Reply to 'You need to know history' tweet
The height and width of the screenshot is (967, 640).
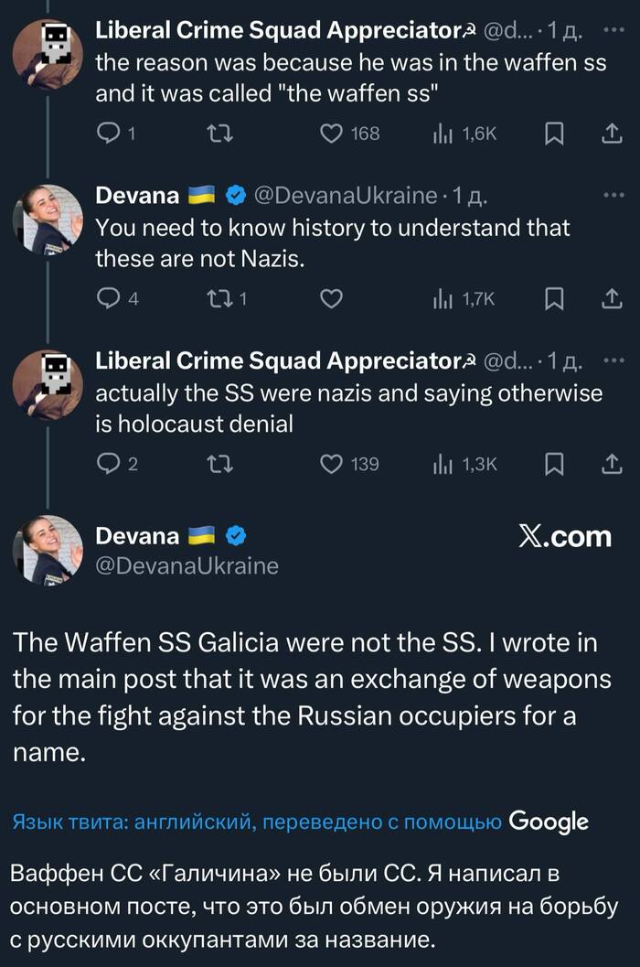(x=108, y=298)
